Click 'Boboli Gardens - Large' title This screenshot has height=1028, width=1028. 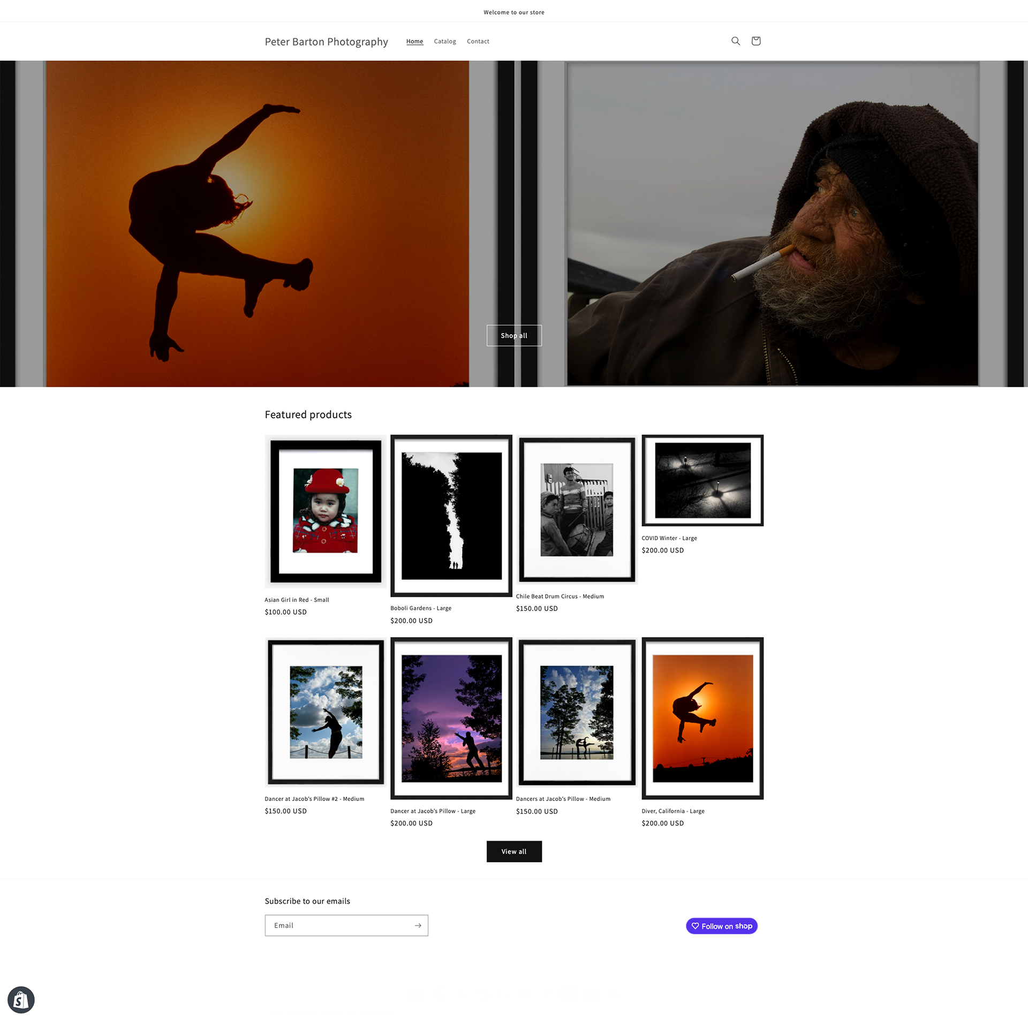coord(421,608)
